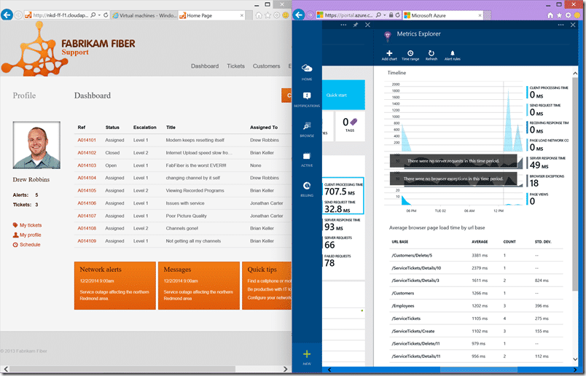Viewport: 586px width, 376px height.
Task: Click the Tags tile in Azure blade
Action: tap(350, 125)
